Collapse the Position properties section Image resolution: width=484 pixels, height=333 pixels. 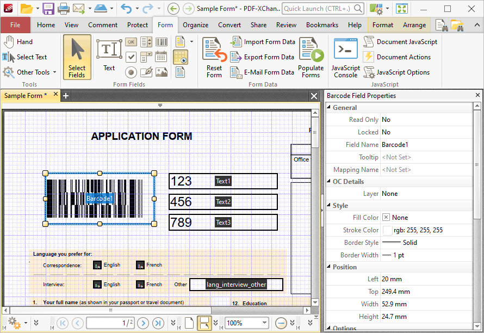click(328, 267)
